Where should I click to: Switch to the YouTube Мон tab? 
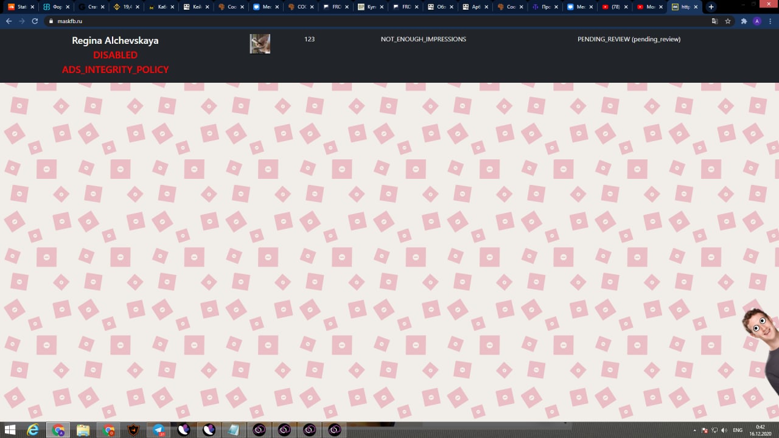[651, 7]
